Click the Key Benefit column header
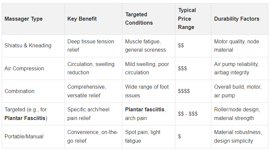 pyautogui.click(x=82, y=19)
